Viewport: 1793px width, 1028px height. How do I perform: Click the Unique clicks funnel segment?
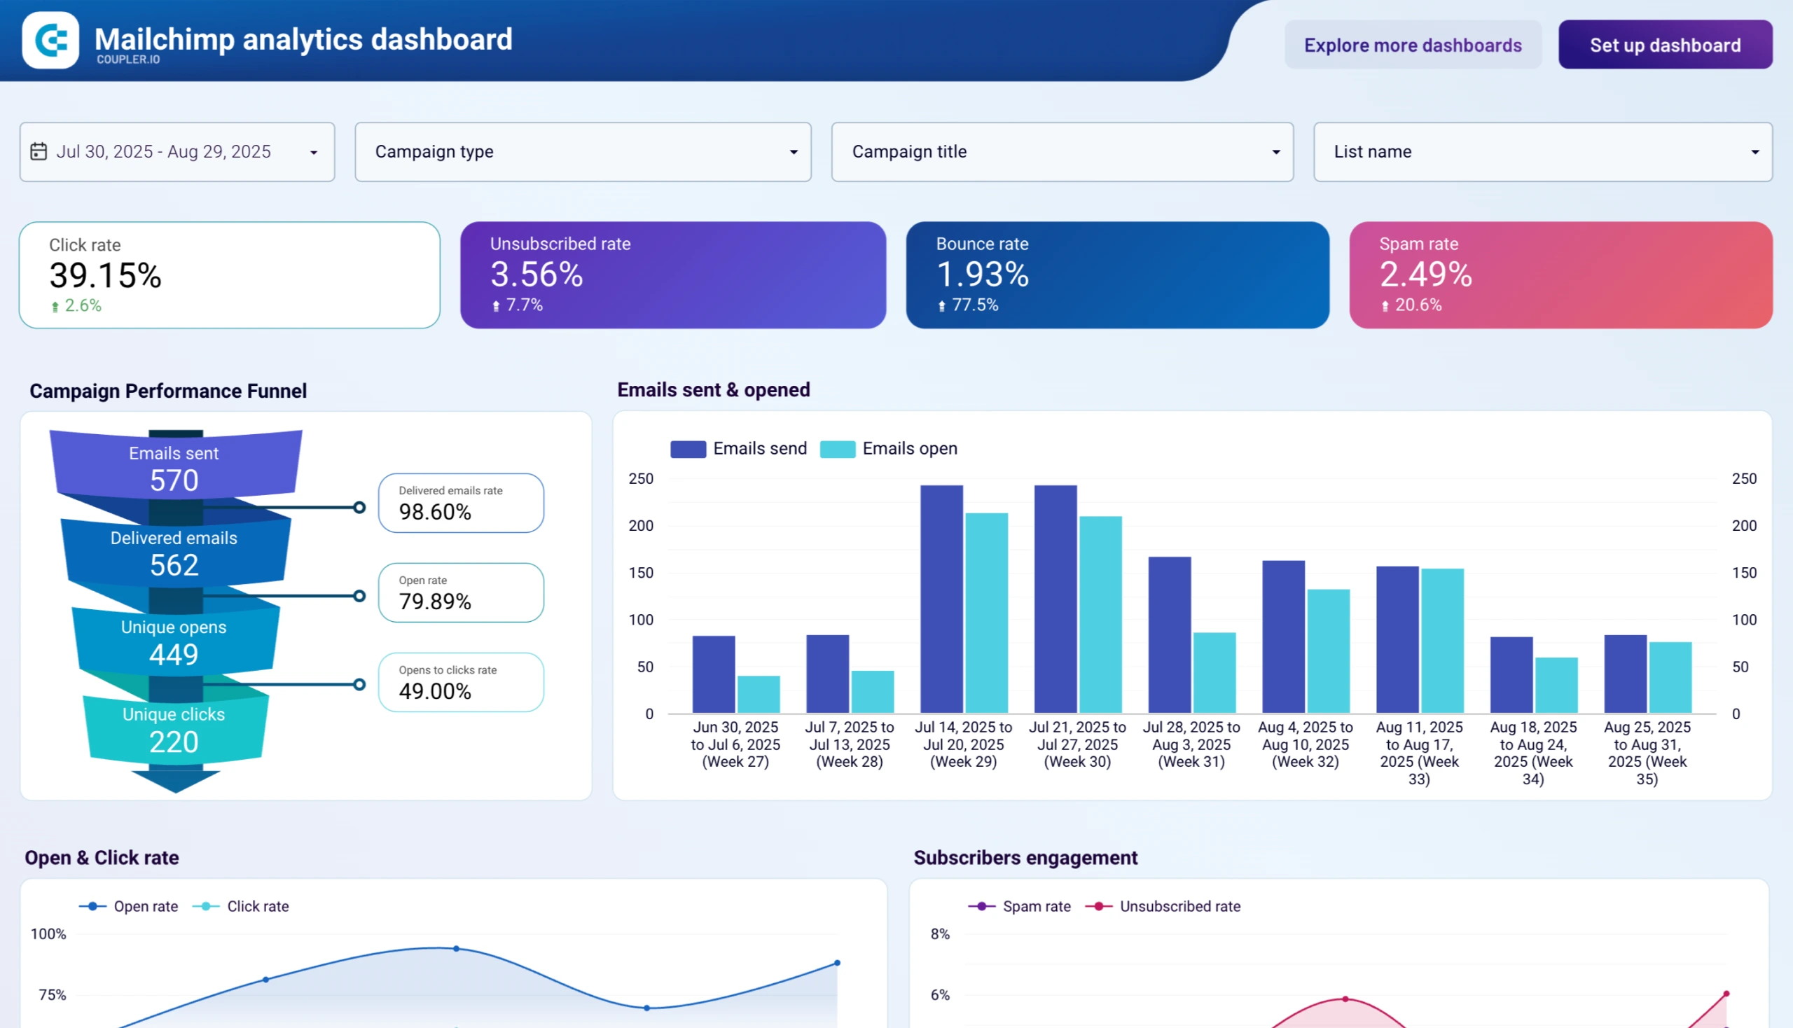click(x=174, y=729)
